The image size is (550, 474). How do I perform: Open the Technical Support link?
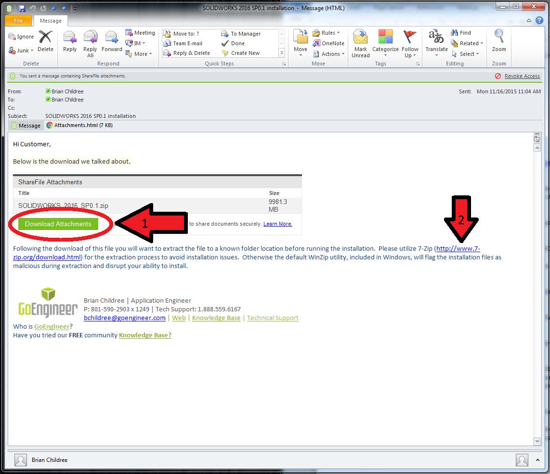[273, 318]
